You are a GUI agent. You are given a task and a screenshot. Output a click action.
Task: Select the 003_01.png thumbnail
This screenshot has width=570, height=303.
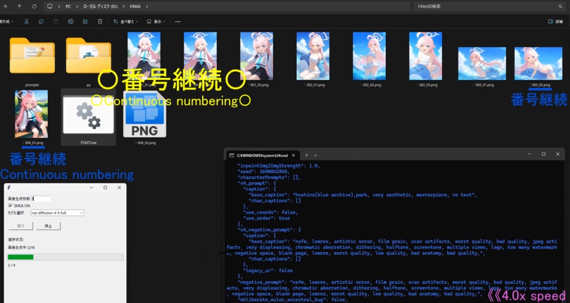click(x=482, y=63)
